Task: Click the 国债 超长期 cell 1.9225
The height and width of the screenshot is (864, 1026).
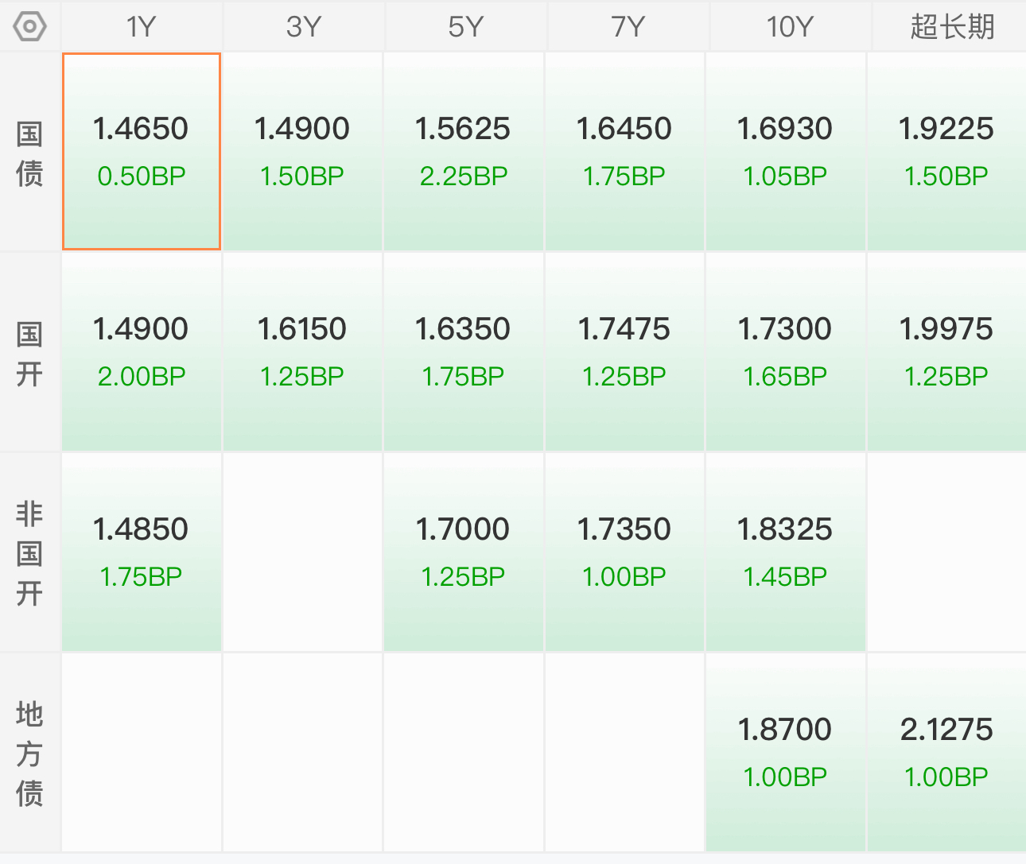Action: 946,152
